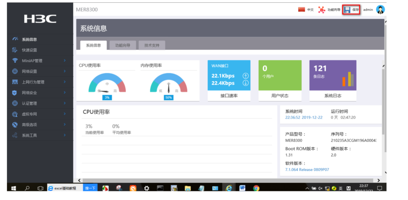Expand the MiniAP管理 menu arrow
408x200 pixels.
(64, 60)
